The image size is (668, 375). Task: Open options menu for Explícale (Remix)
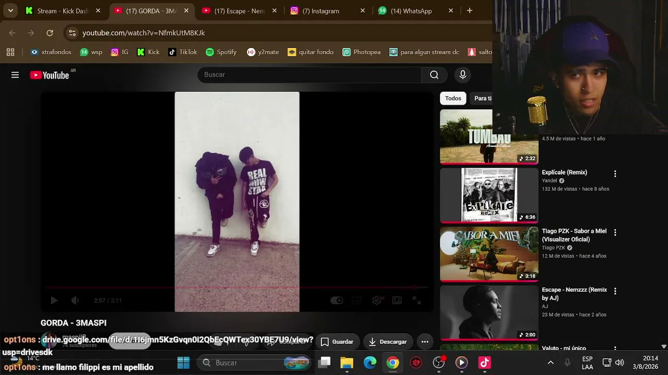click(x=615, y=174)
